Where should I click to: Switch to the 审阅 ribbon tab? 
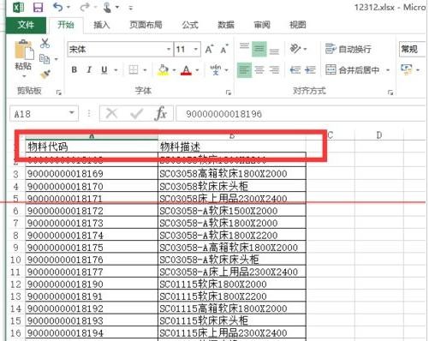point(262,25)
